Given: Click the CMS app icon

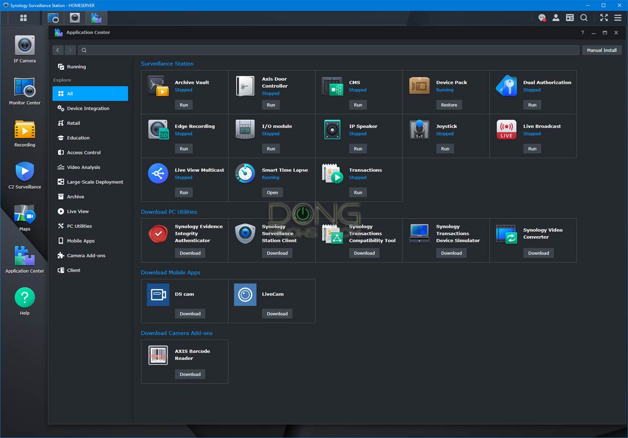Looking at the screenshot, I should coord(332,86).
